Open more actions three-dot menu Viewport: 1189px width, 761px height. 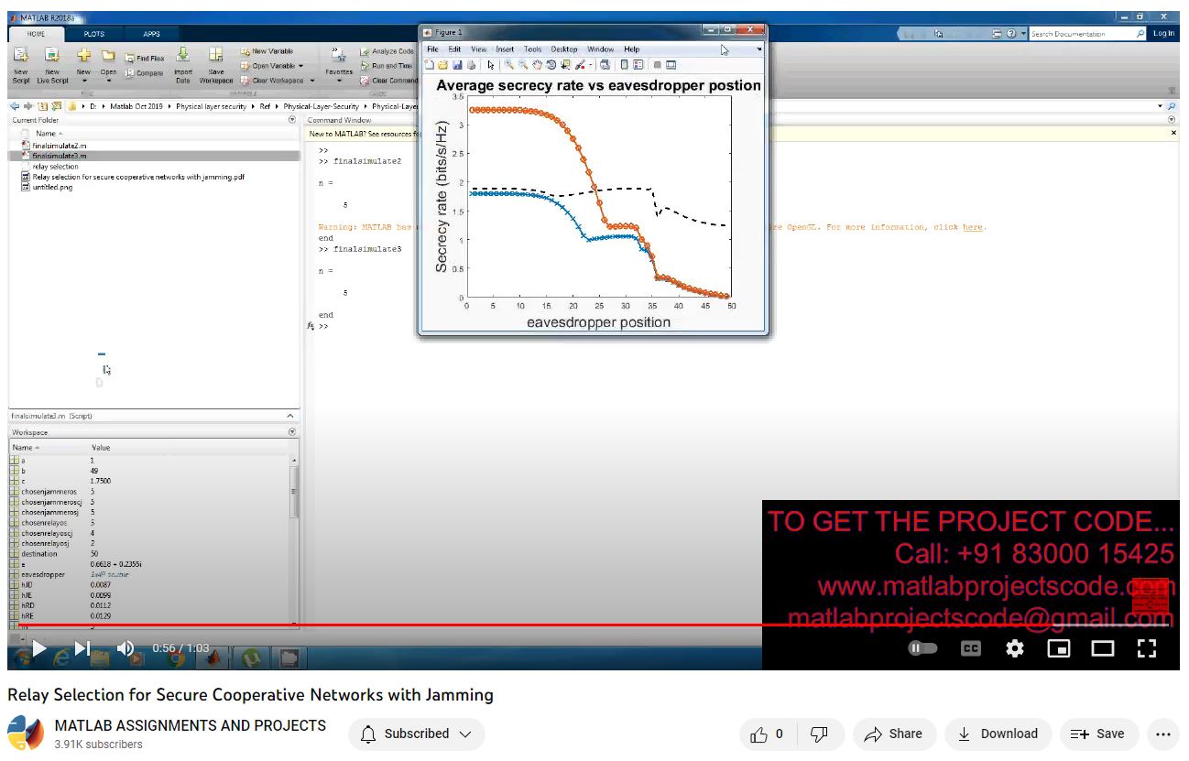(x=1163, y=734)
